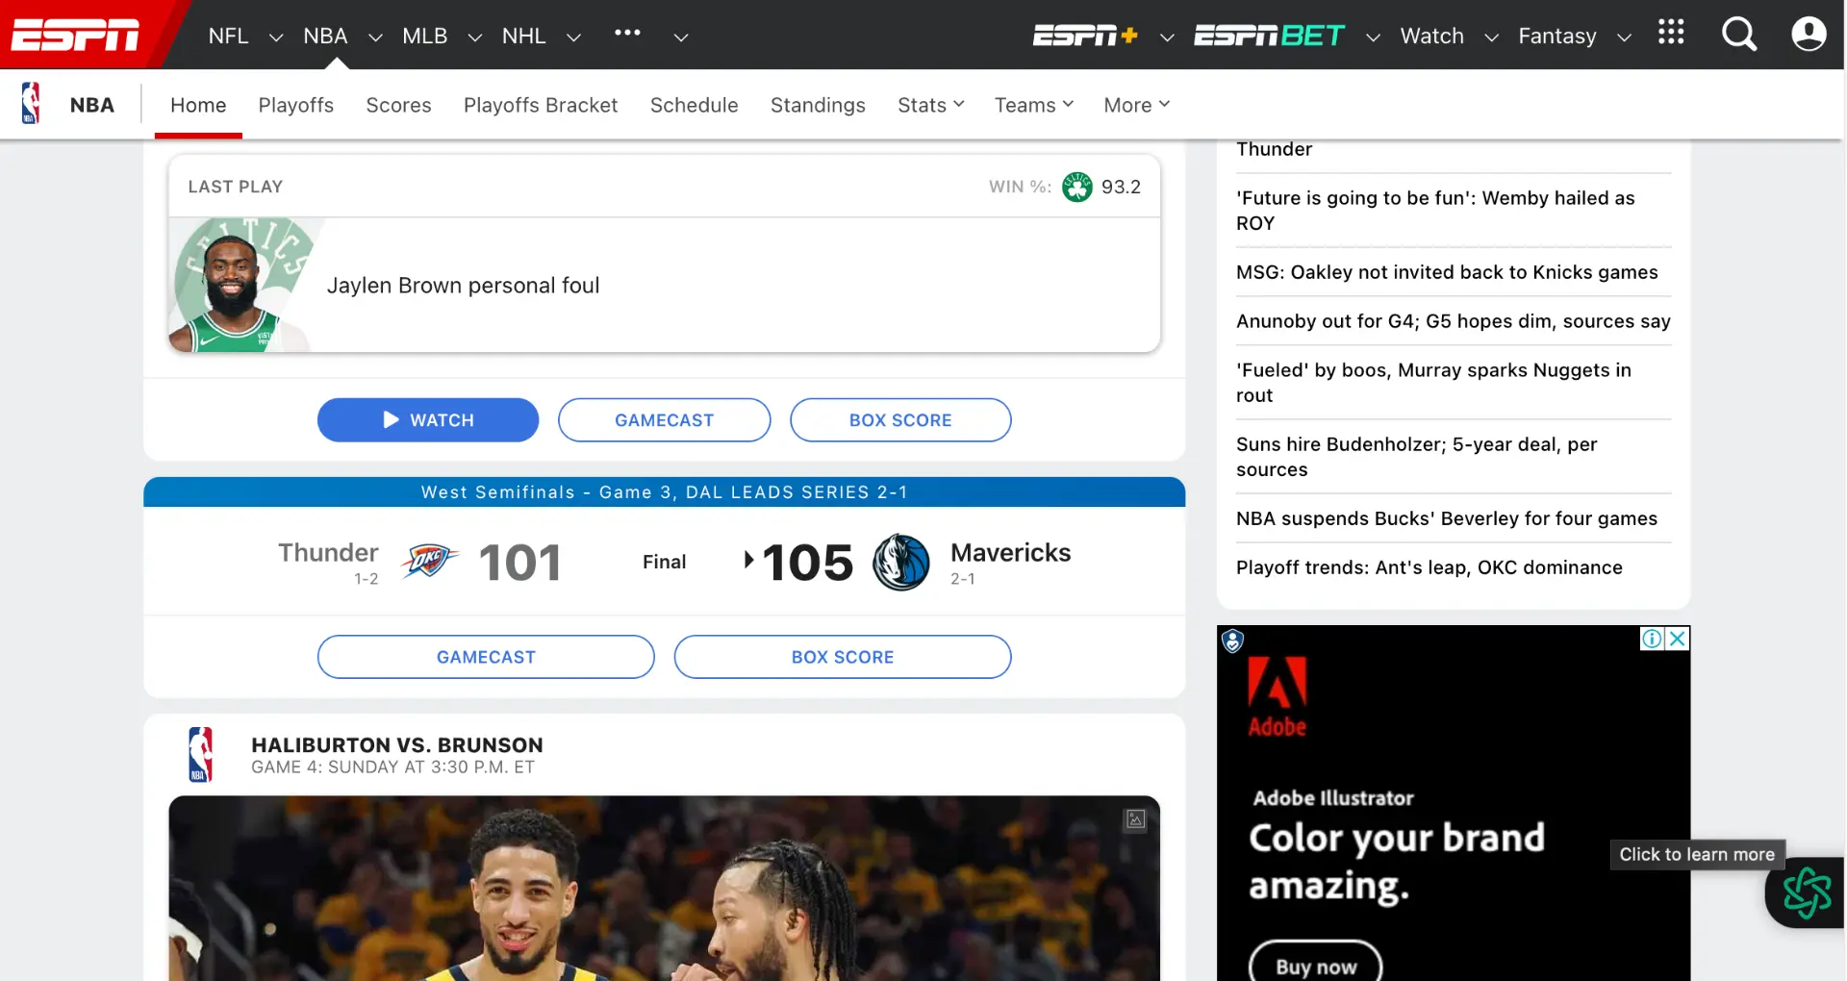
Task: Close the Adobe ad with X
Action: pyautogui.click(x=1677, y=639)
